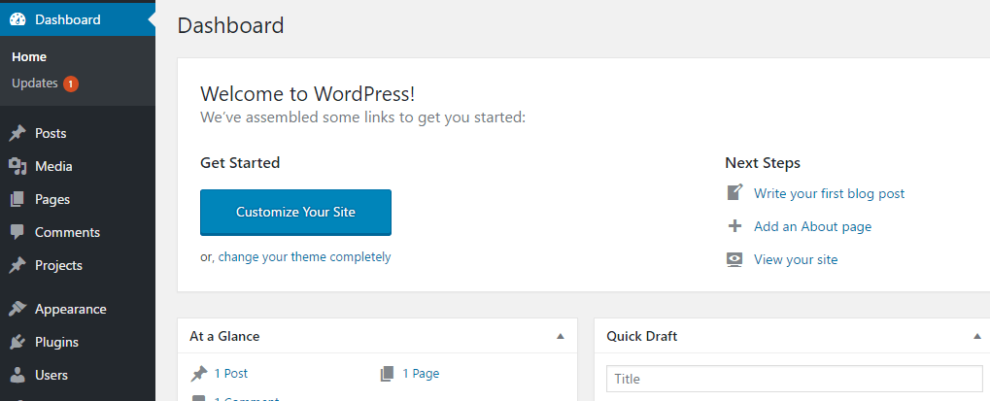Image resolution: width=990 pixels, height=401 pixels.
Task: Click the Posts pushpin icon
Action: pos(17,133)
